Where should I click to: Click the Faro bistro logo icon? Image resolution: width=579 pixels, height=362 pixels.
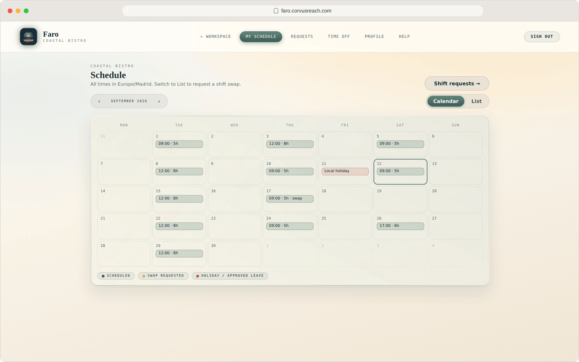click(x=28, y=37)
